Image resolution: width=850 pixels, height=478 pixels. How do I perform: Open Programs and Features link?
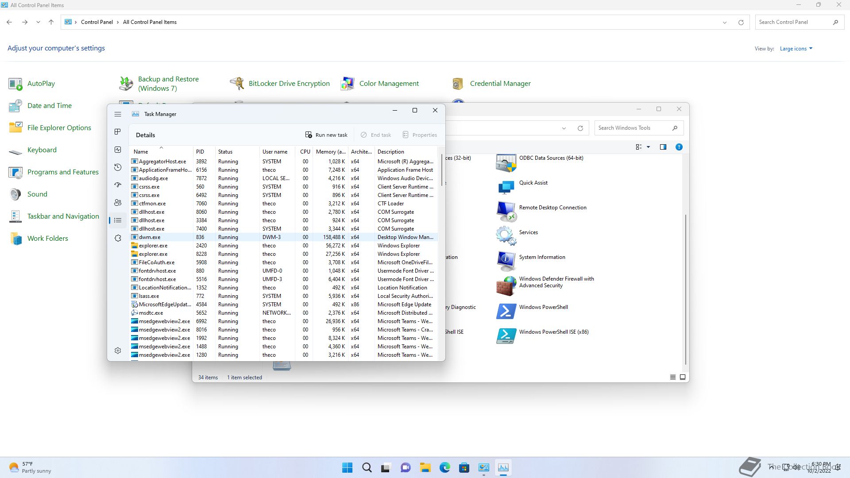pyautogui.click(x=63, y=172)
